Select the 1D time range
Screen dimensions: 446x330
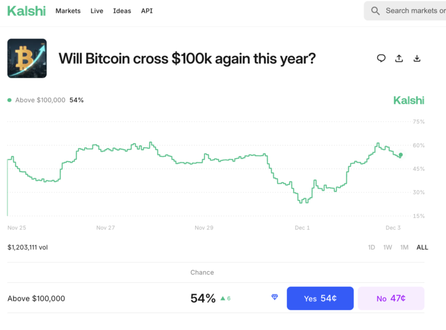pyautogui.click(x=372, y=247)
